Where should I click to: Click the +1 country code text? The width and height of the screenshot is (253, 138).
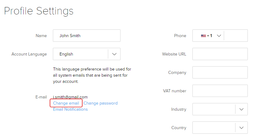tap(210, 36)
